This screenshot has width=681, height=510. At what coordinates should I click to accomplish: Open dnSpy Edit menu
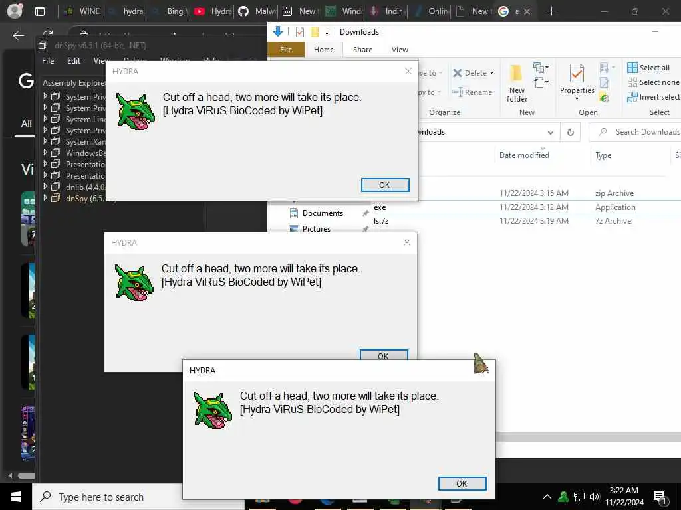pyautogui.click(x=74, y=60)
